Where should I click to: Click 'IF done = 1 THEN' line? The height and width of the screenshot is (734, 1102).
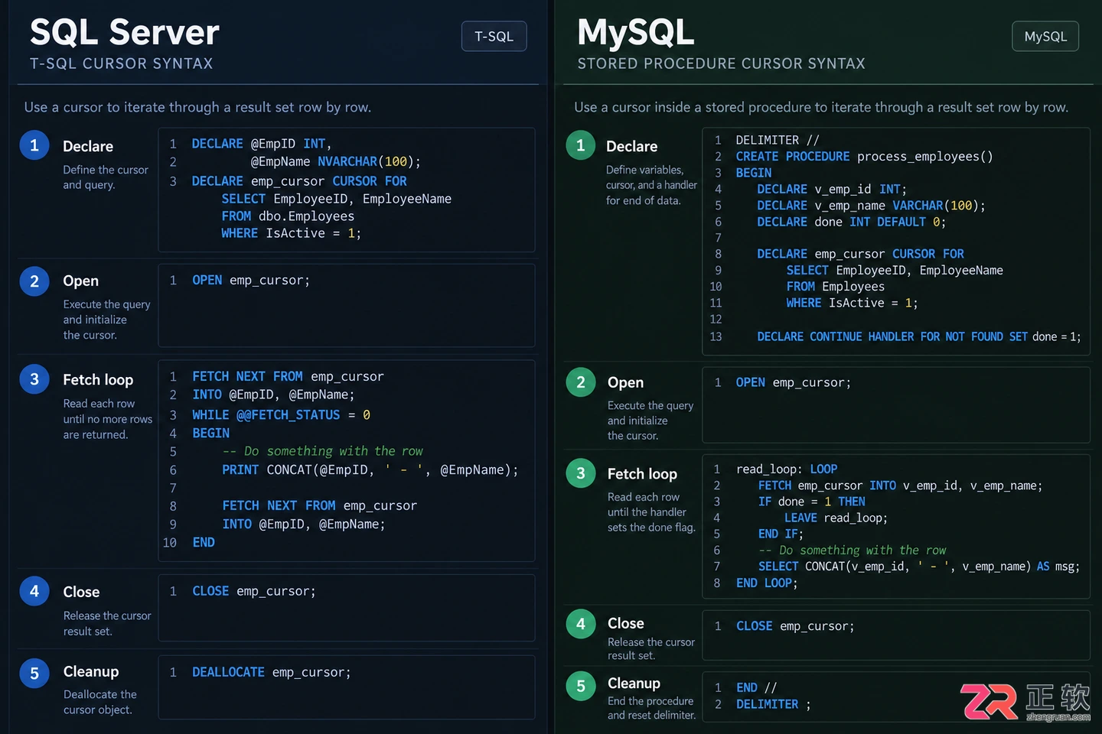[812, 502]
